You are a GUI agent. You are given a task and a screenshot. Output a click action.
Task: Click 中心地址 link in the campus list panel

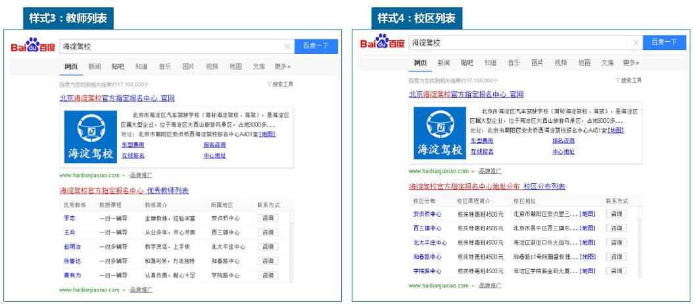(x=563, y=152)
